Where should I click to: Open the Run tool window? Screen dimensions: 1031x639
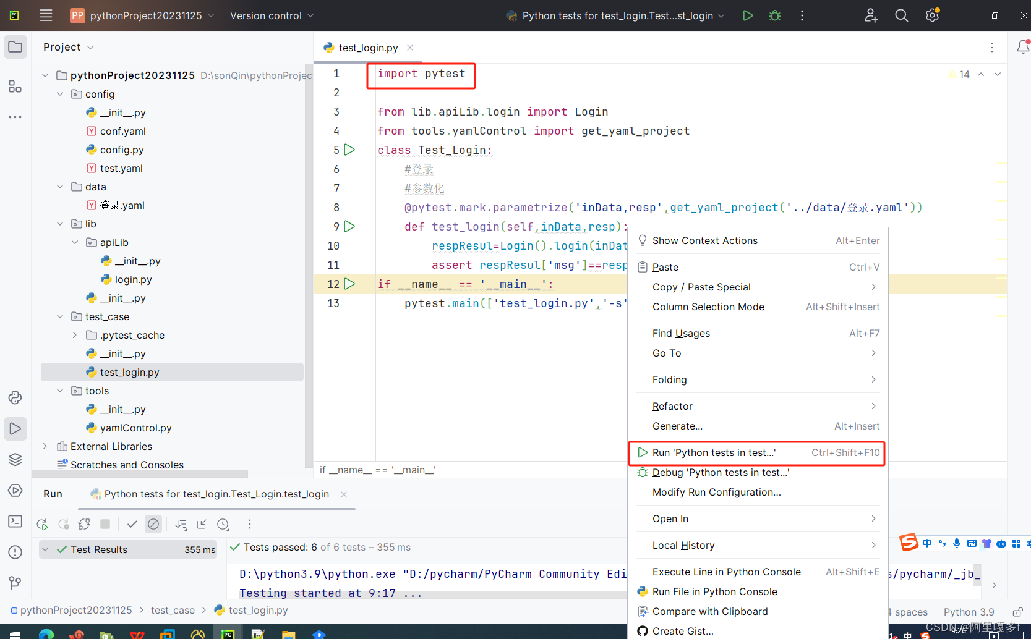coord(15,428)
